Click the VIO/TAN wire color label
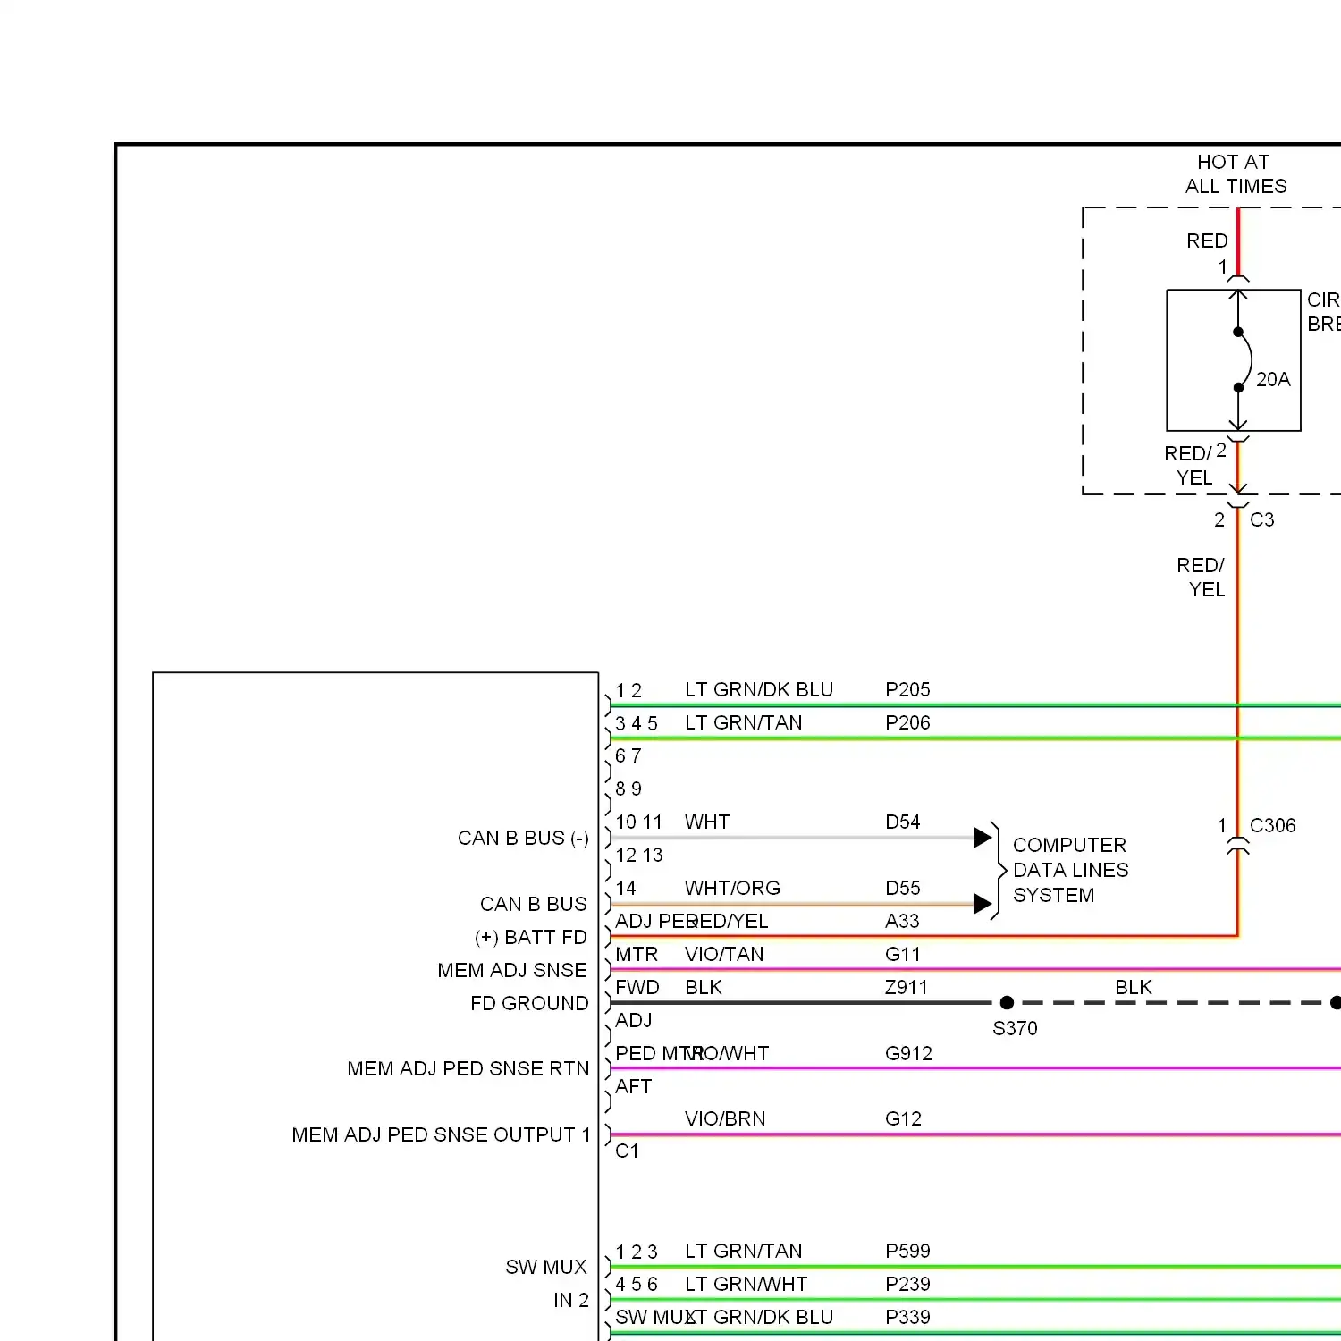 (x=724, y=954)
